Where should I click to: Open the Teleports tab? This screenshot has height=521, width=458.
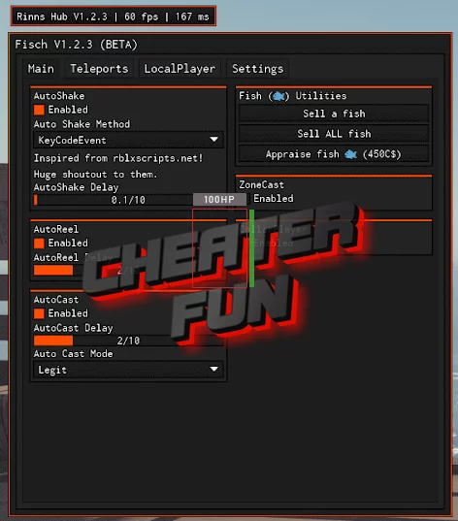(99, 69)
